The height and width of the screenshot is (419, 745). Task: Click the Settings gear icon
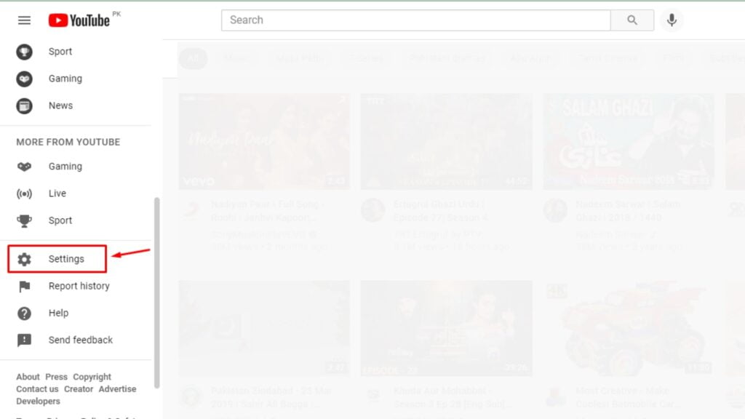(x=24, y=259)
